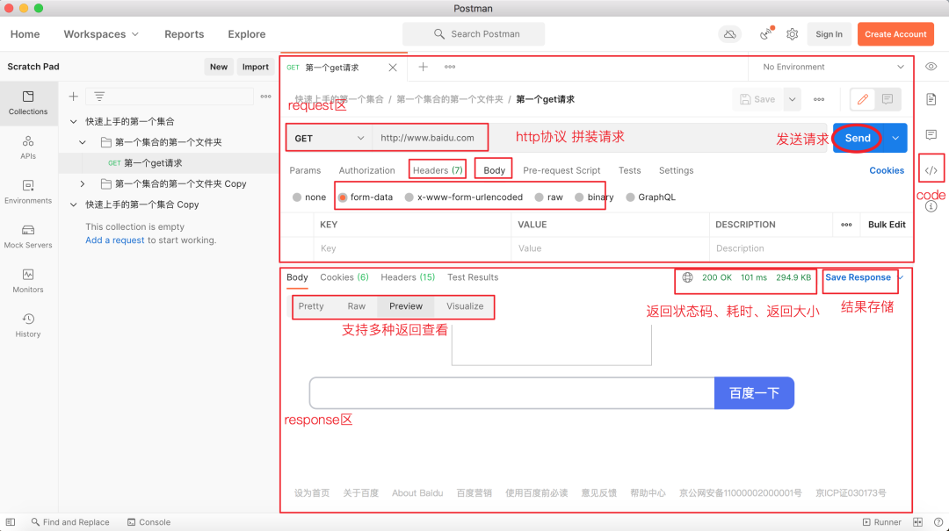Click the New button in Scratch Pad
The image size is (949, 531).
[219, 67]
